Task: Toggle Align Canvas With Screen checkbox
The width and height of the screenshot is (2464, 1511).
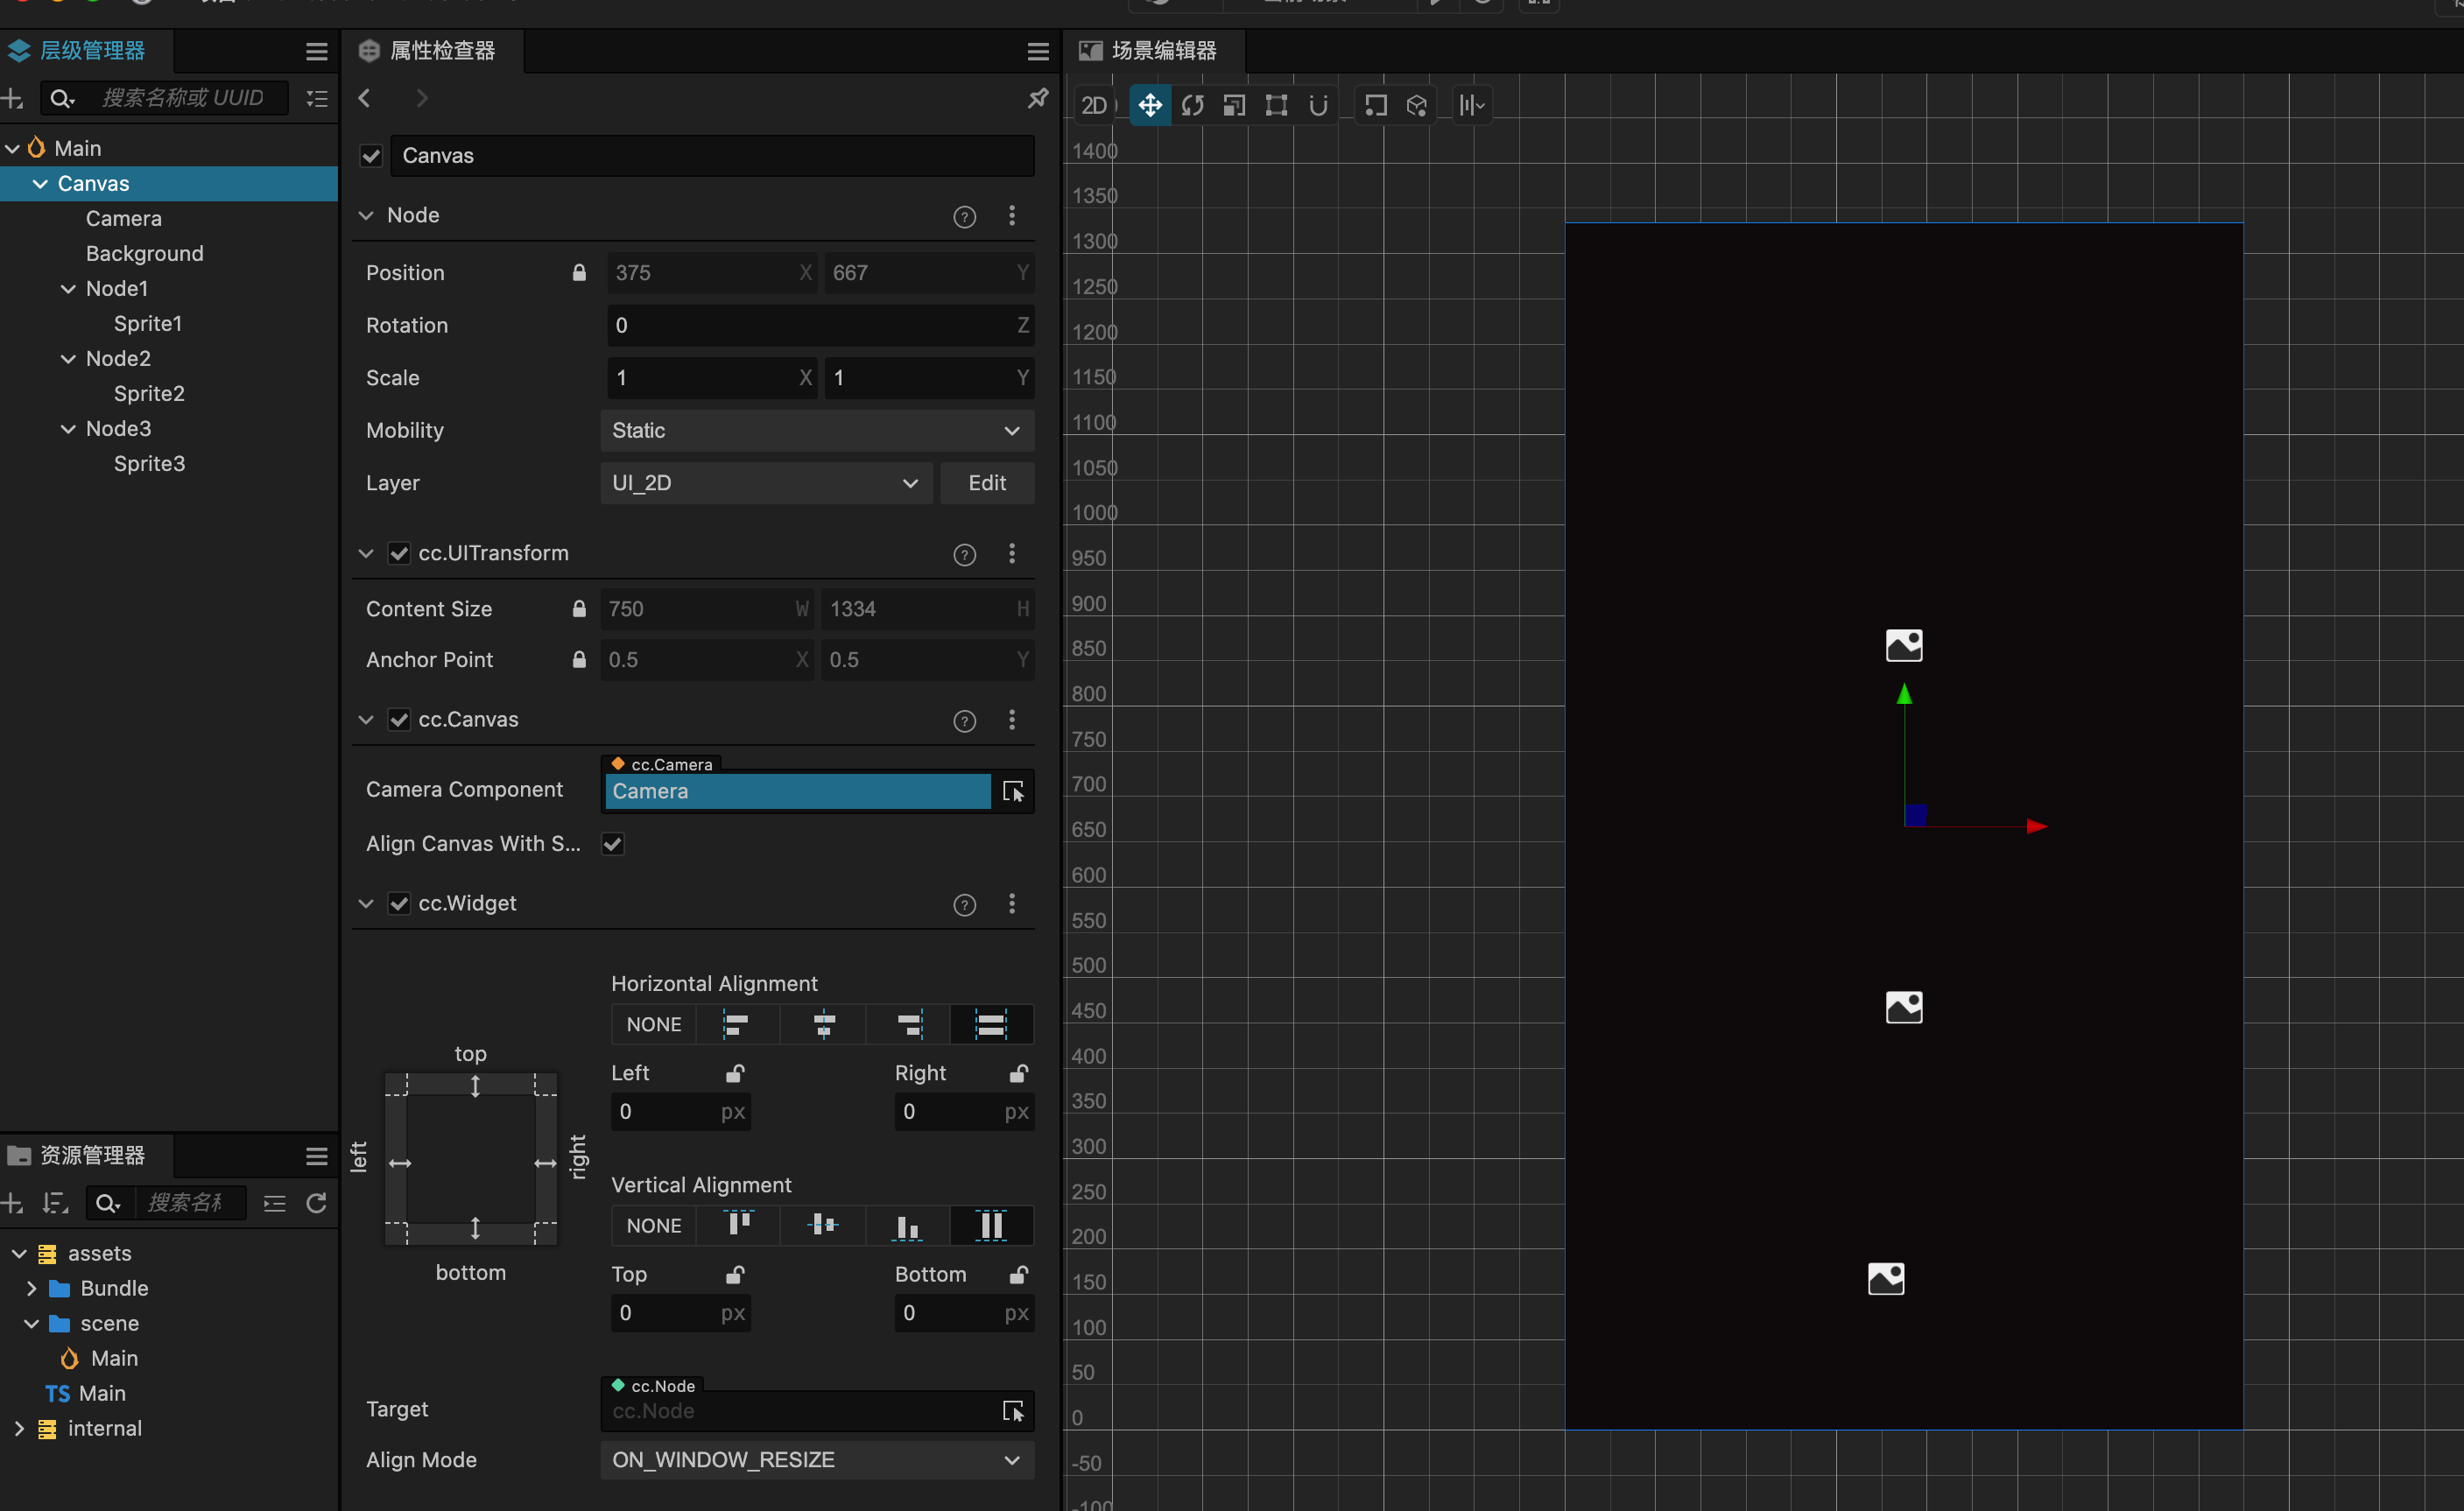Action: click(x=613, y=844)
